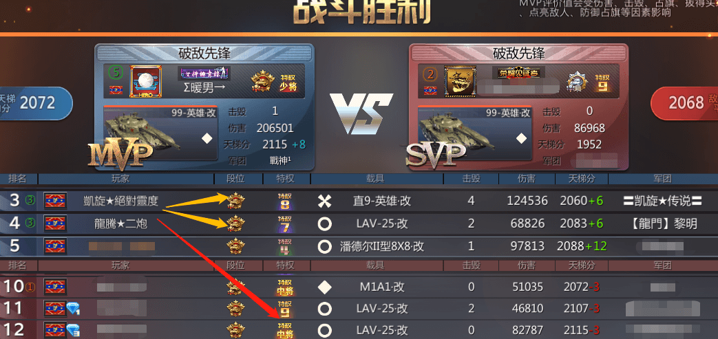
Task: Select the 天梯分 column header in top table
Action: tap(582, 179)
